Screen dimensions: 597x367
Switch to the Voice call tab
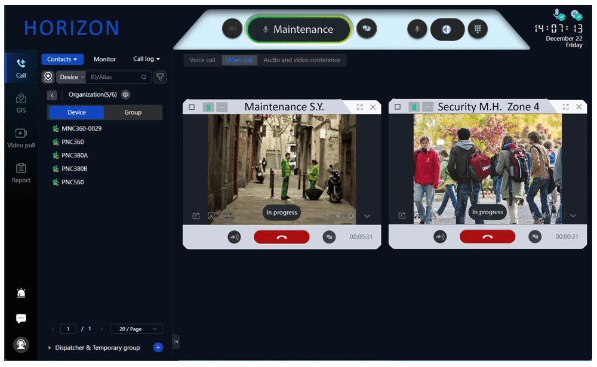[202, 60]
